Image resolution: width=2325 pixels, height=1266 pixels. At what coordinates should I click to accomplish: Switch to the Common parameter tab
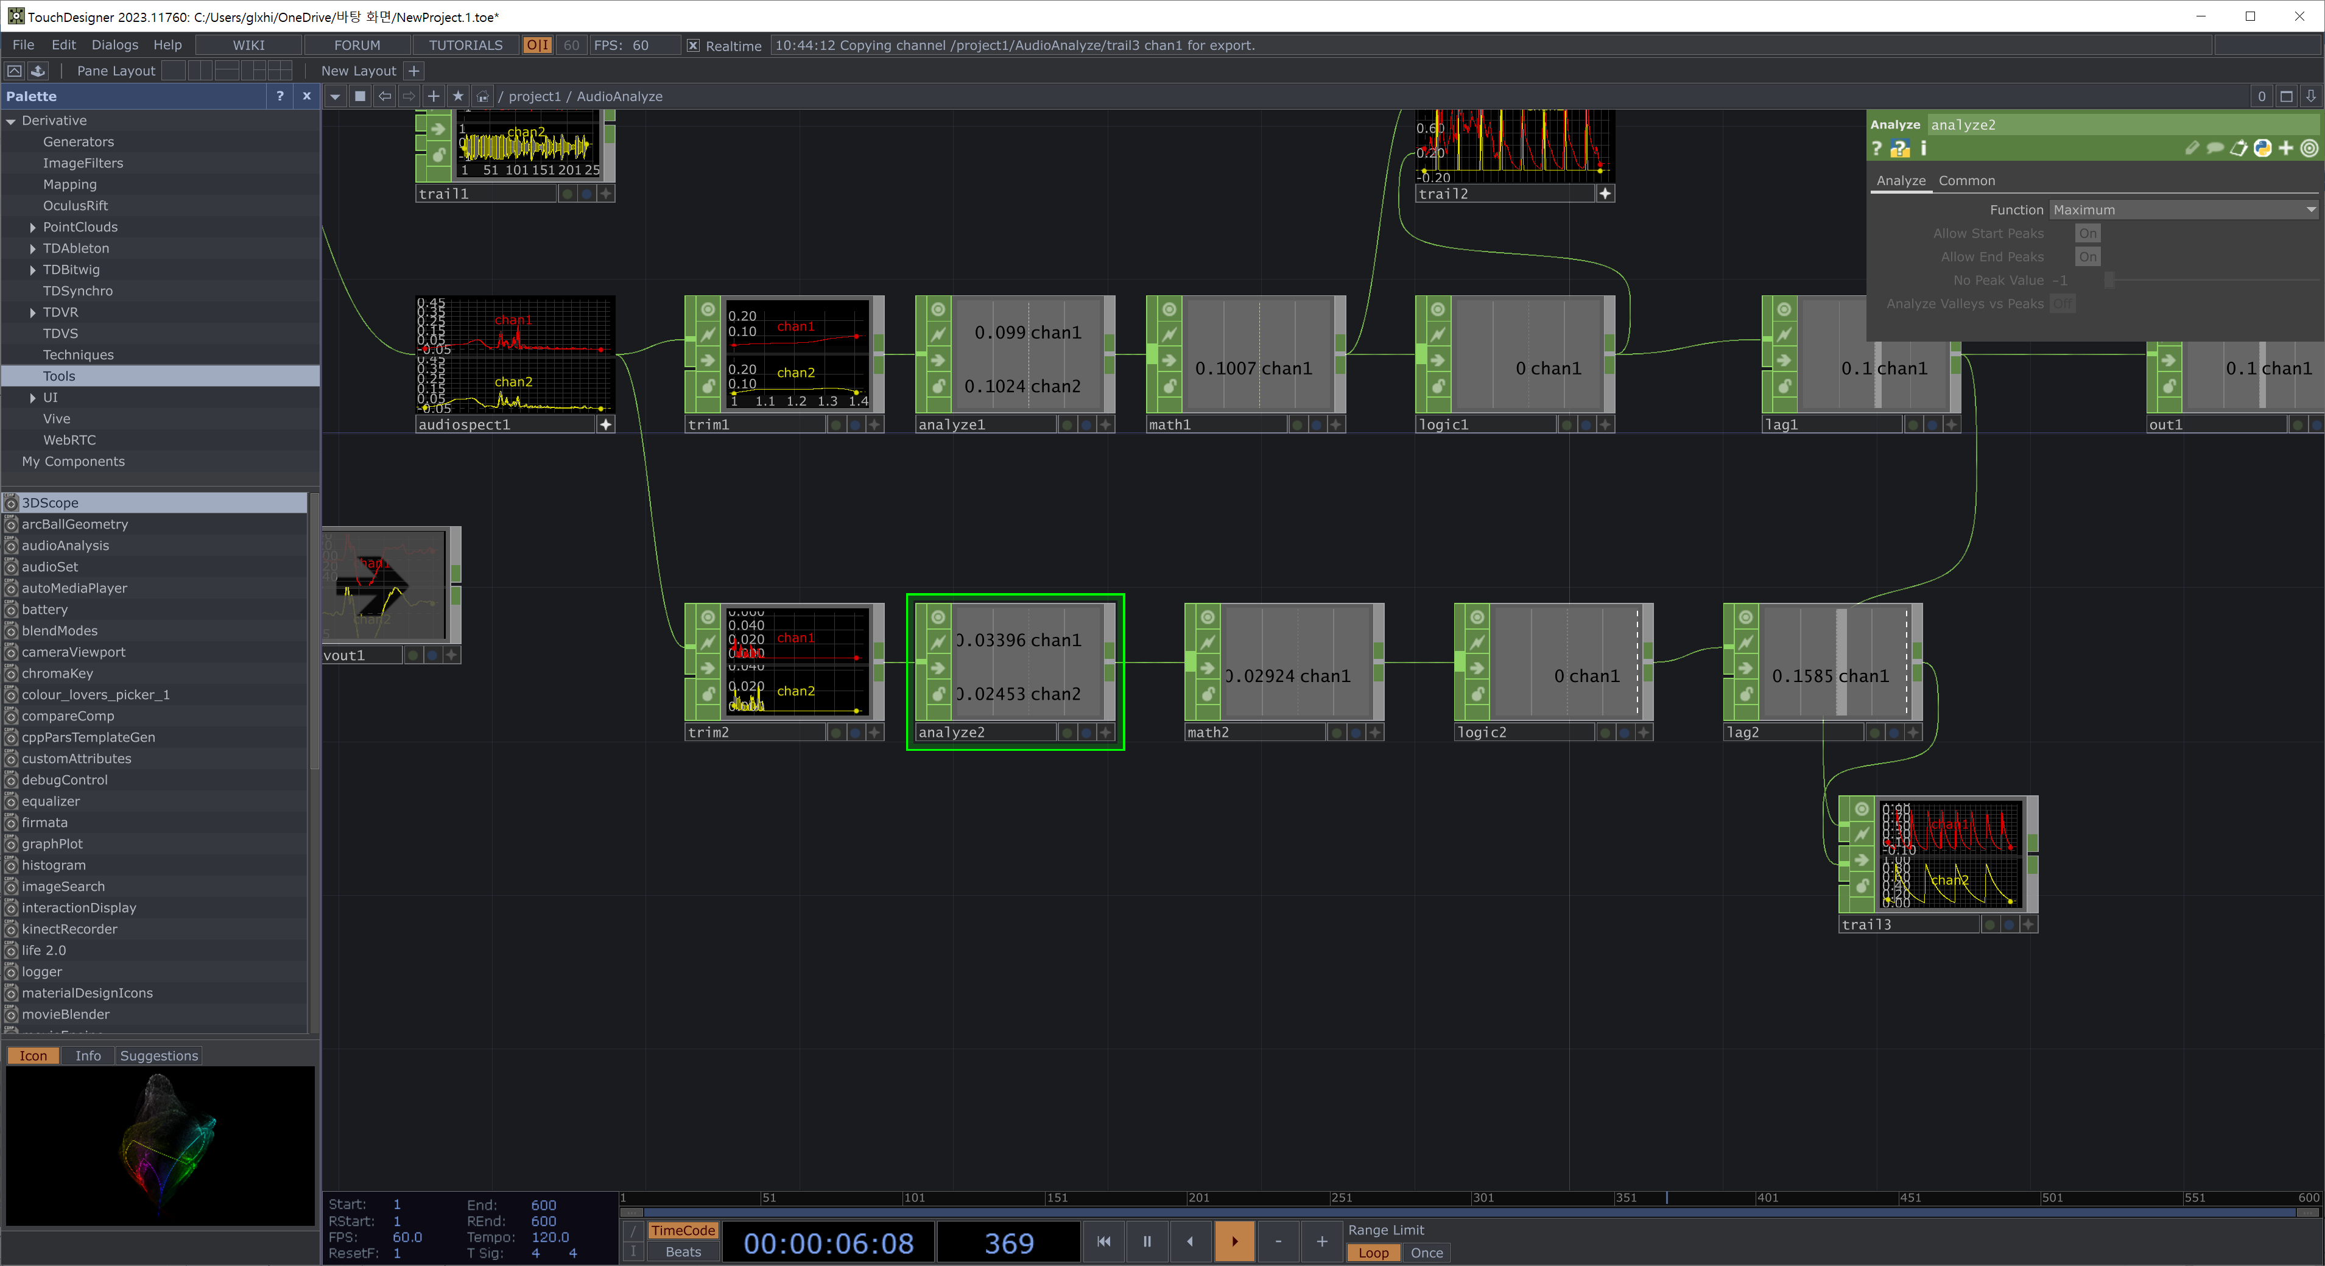pyautogui.click(x=1966, y=180)
